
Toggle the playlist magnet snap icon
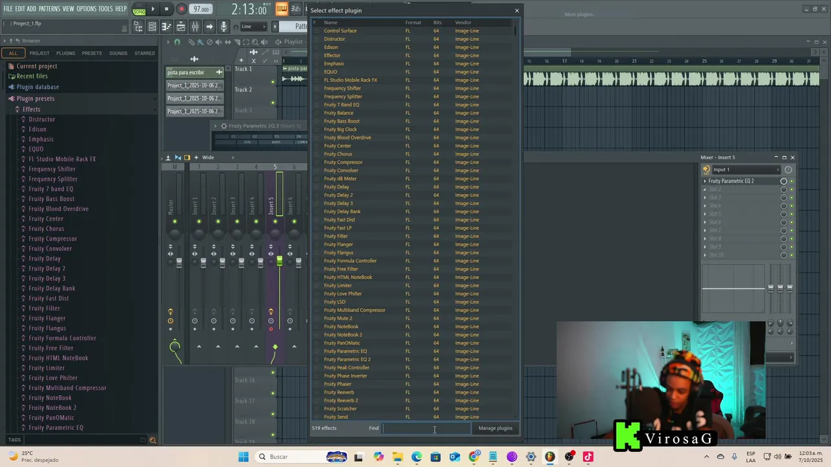pyautogui.click(x=177, y=42)
